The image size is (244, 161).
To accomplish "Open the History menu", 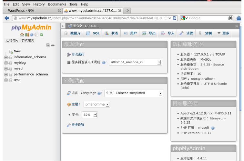I will (39, 4).
